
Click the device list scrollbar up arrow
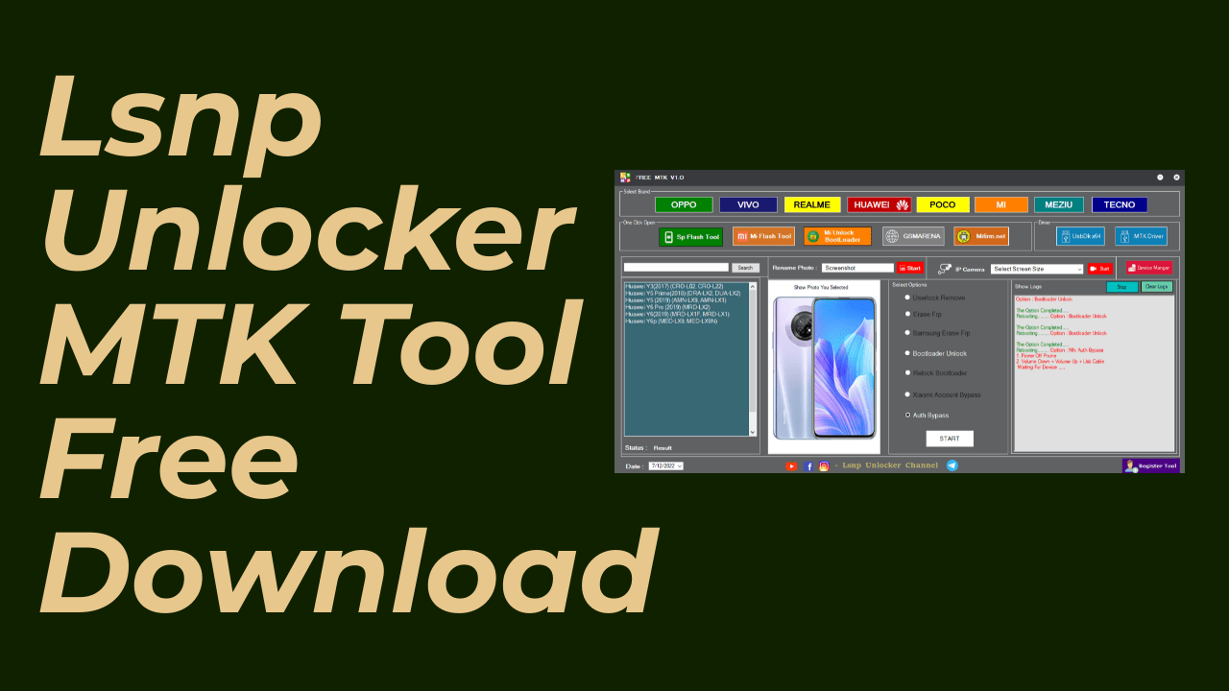click(753, 285)
